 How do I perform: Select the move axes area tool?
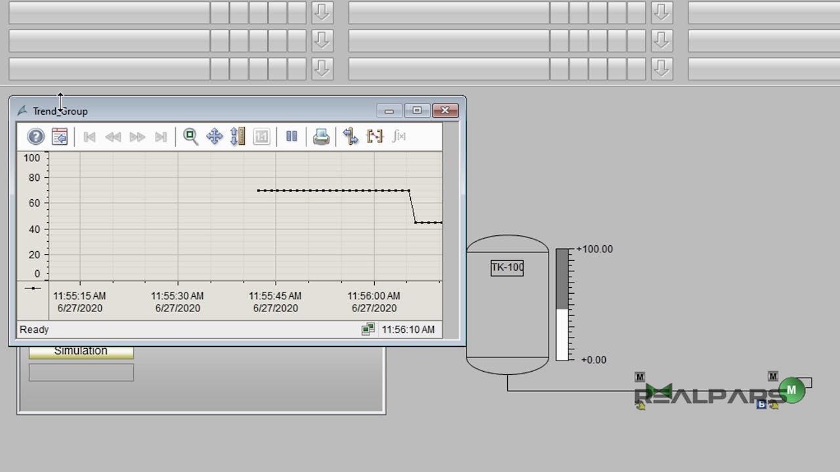coord(238,136)
